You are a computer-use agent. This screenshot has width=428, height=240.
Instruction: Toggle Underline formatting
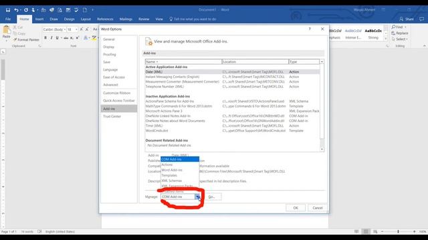point(57,38)
